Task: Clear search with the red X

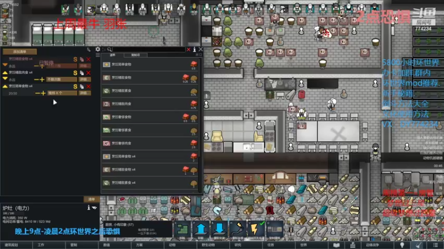Action: 189,49
